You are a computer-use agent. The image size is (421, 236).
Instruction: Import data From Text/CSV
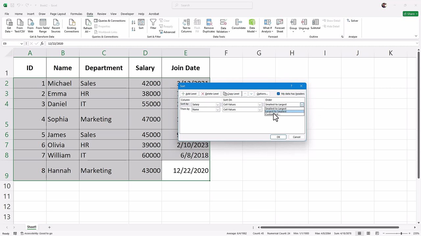point(20,26)
